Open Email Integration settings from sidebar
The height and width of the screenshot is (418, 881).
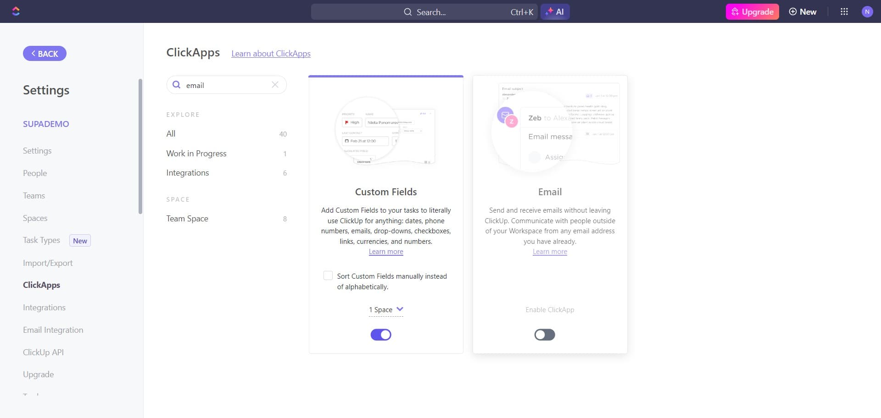(x=53, y=330)
